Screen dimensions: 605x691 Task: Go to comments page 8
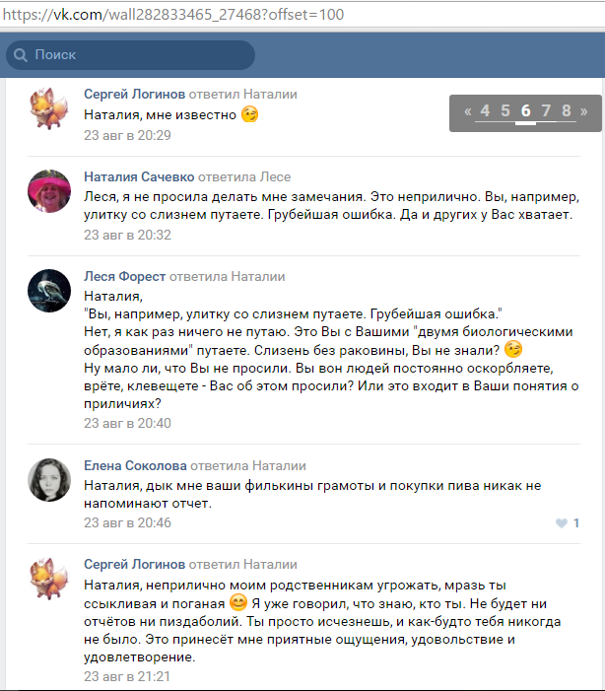point(567,110)
